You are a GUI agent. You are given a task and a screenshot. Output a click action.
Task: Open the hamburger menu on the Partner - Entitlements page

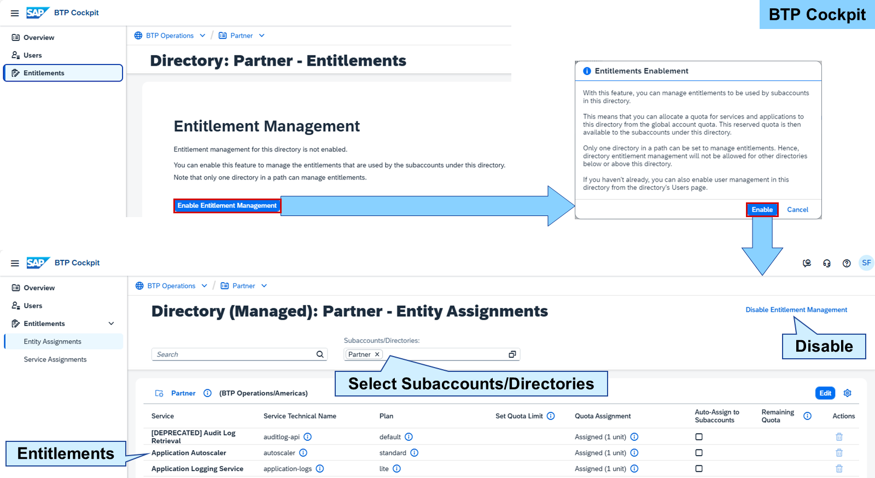[15, 13]
